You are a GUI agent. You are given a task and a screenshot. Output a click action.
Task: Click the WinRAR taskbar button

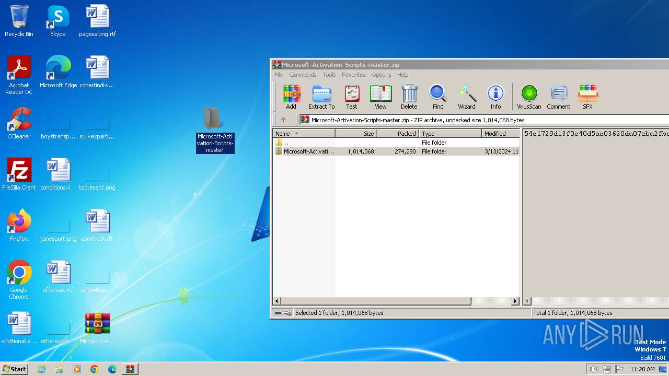click(x=130, y=369)
